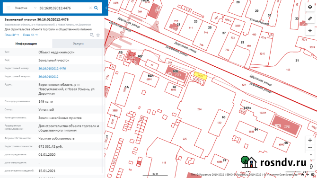Viewport: 317px width, 178px height.
Task: Click the yellow highlighted parcel 4476
Action: [200, 76]
